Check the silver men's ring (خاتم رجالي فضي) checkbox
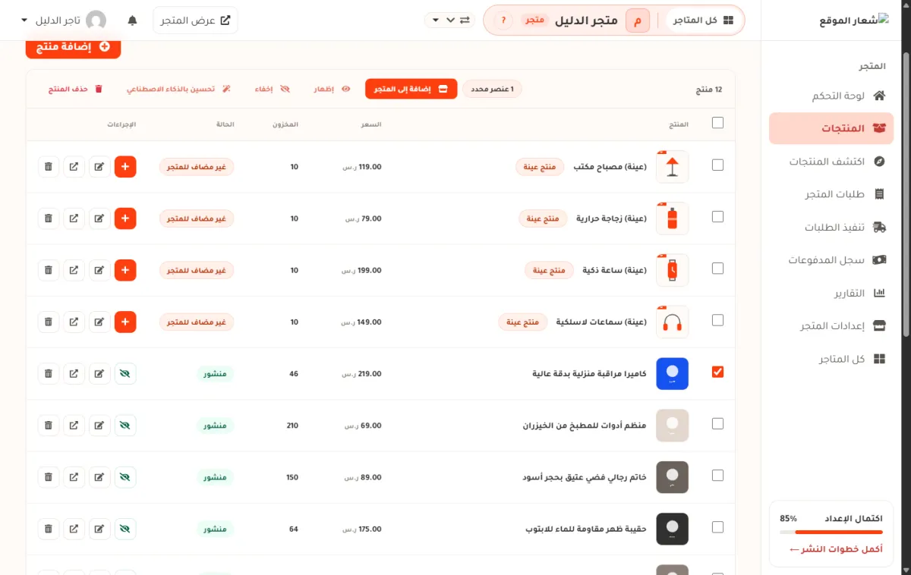 [x=717, y=476]
